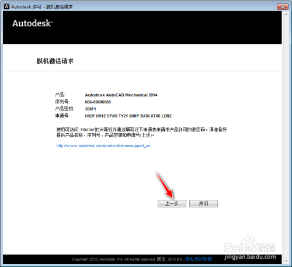
Task: Click the 申请号 label
Action: (x=62, y=116)
